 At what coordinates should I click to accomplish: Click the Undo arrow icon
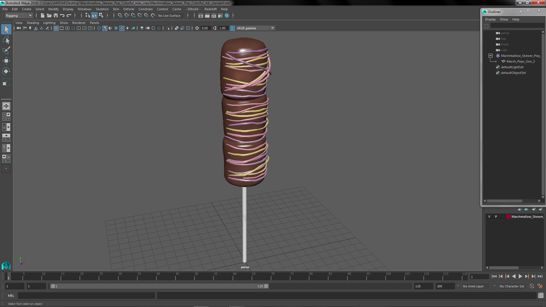coord(62,16)
